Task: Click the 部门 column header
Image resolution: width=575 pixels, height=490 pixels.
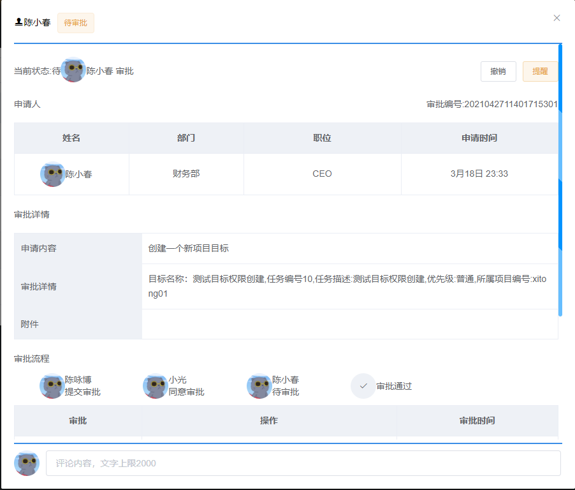Action: tap(186, 138)
